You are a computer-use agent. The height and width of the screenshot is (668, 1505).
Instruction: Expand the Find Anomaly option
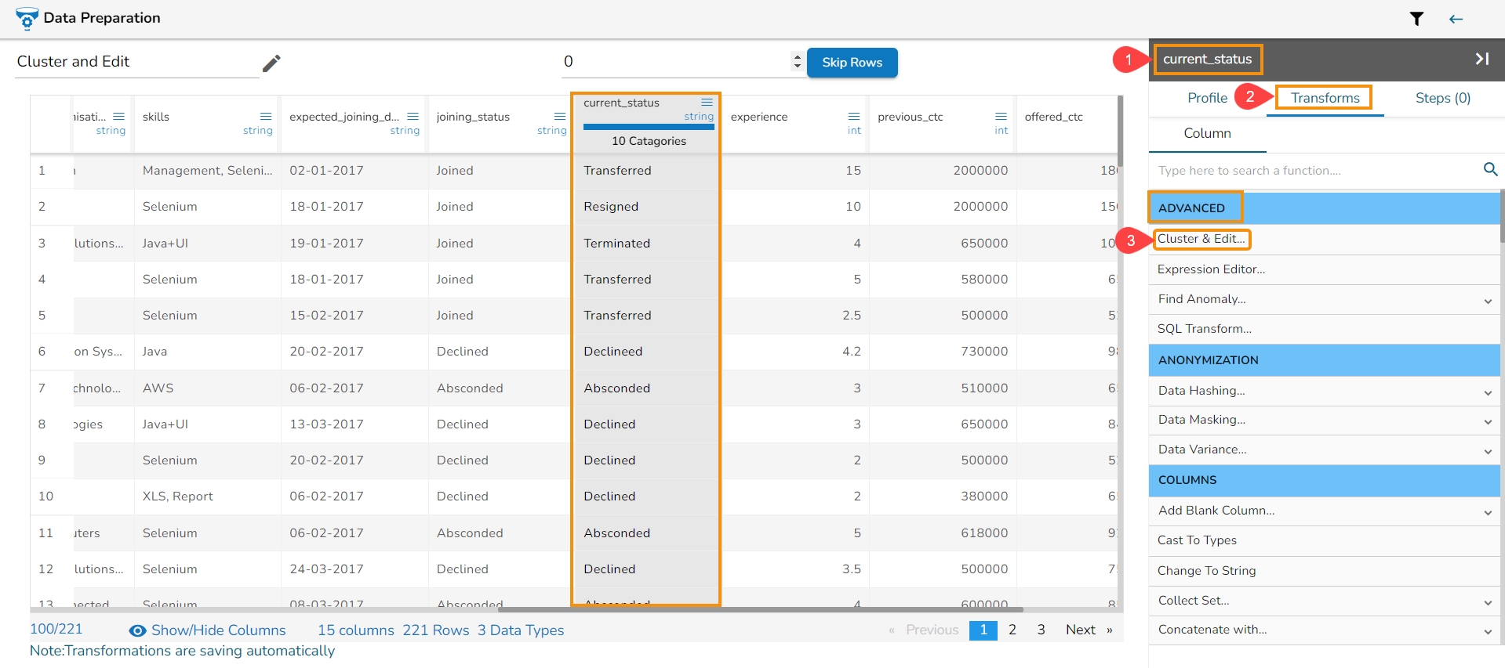(1487, 301)
